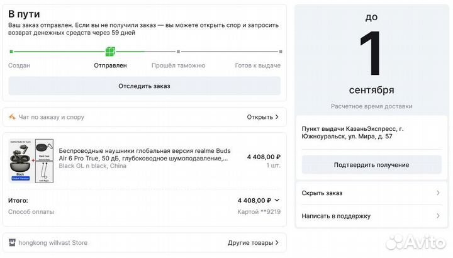The image size is (453, 258).
Task: Click the chat handshake icon
Action: 13,117
